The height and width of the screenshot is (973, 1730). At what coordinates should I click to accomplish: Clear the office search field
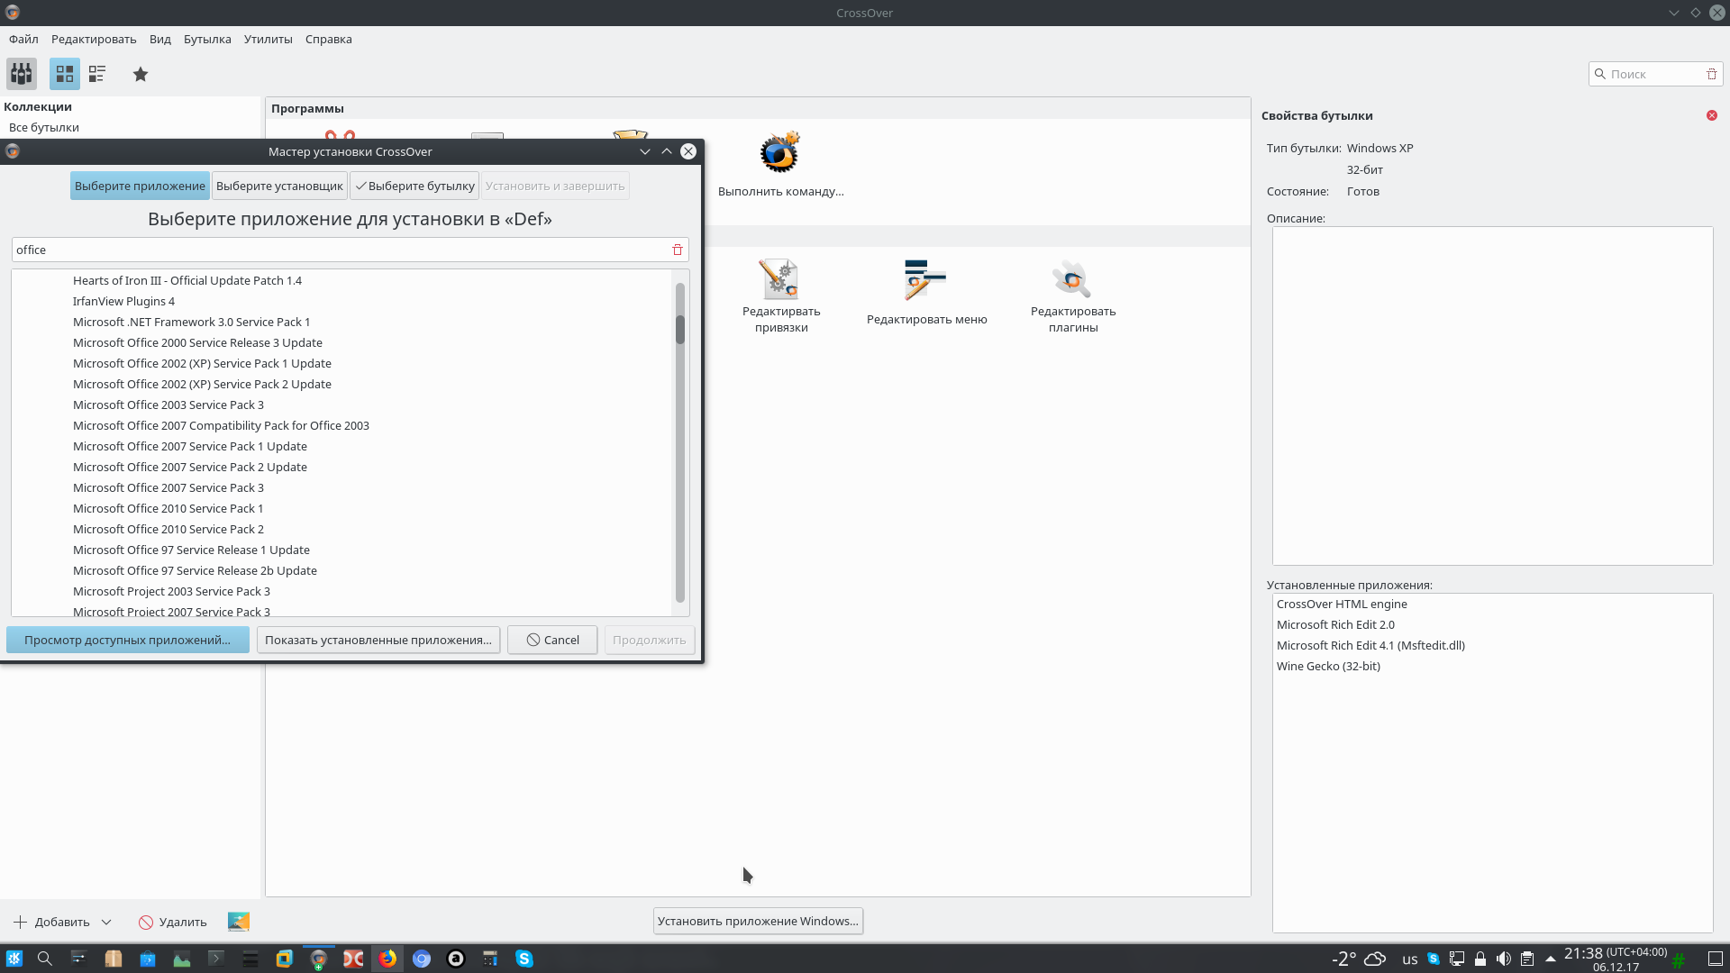click(x=678, y=250)
